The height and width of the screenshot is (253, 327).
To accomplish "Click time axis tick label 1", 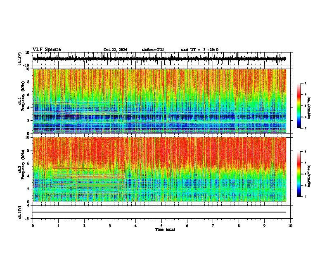I will (59, 226).
